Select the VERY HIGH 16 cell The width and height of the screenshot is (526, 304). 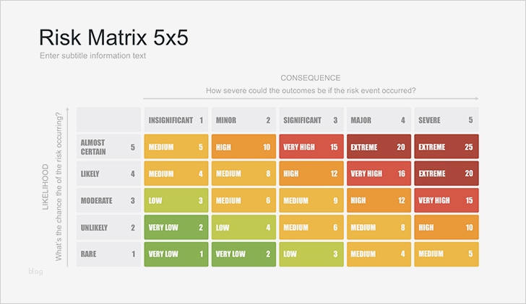[378, 174]
